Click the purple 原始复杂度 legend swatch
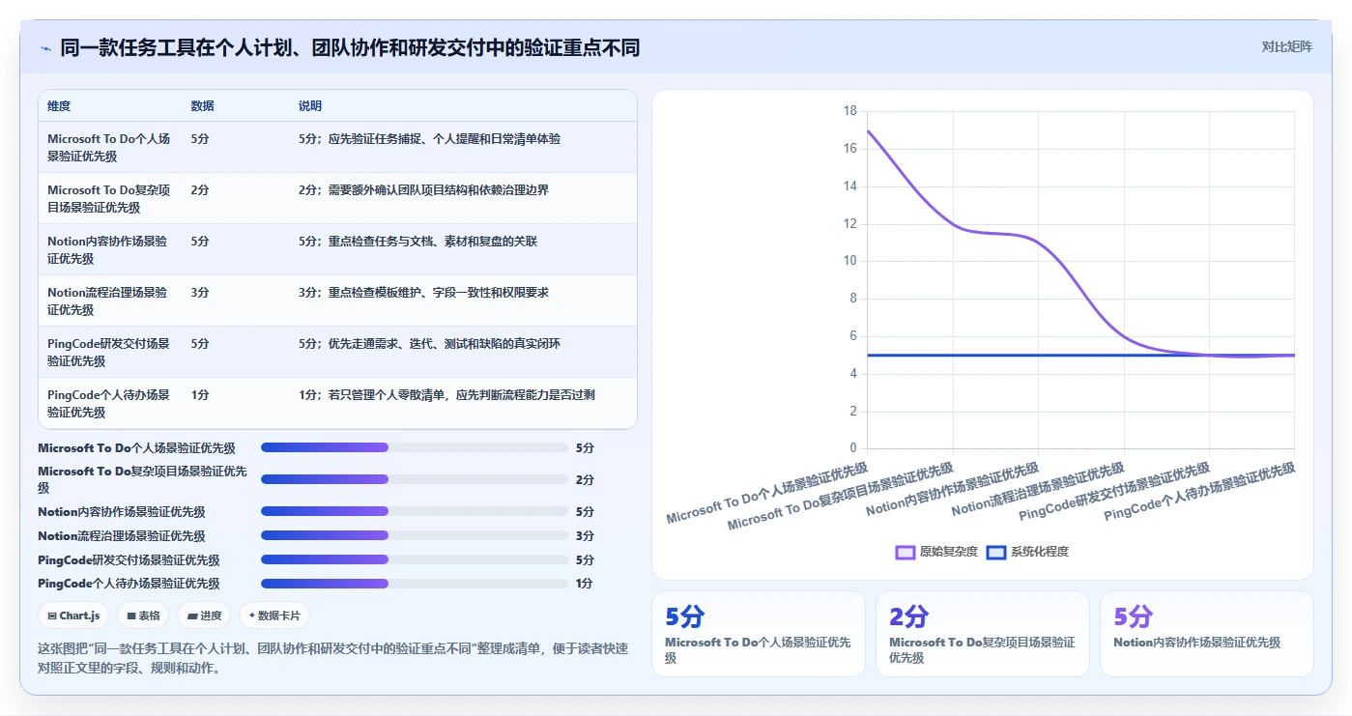 (x=906, y=552)
